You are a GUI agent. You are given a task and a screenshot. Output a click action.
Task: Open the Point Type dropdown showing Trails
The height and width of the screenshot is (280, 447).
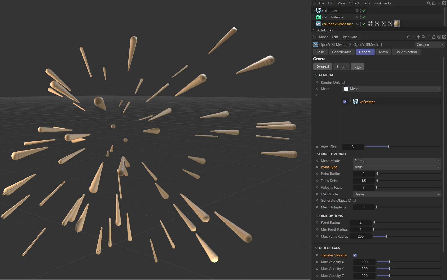396,167
